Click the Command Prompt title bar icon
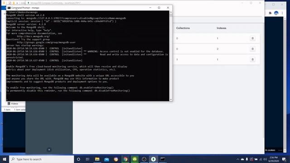The height and width of the screenshot is (163, 290). 9,8
